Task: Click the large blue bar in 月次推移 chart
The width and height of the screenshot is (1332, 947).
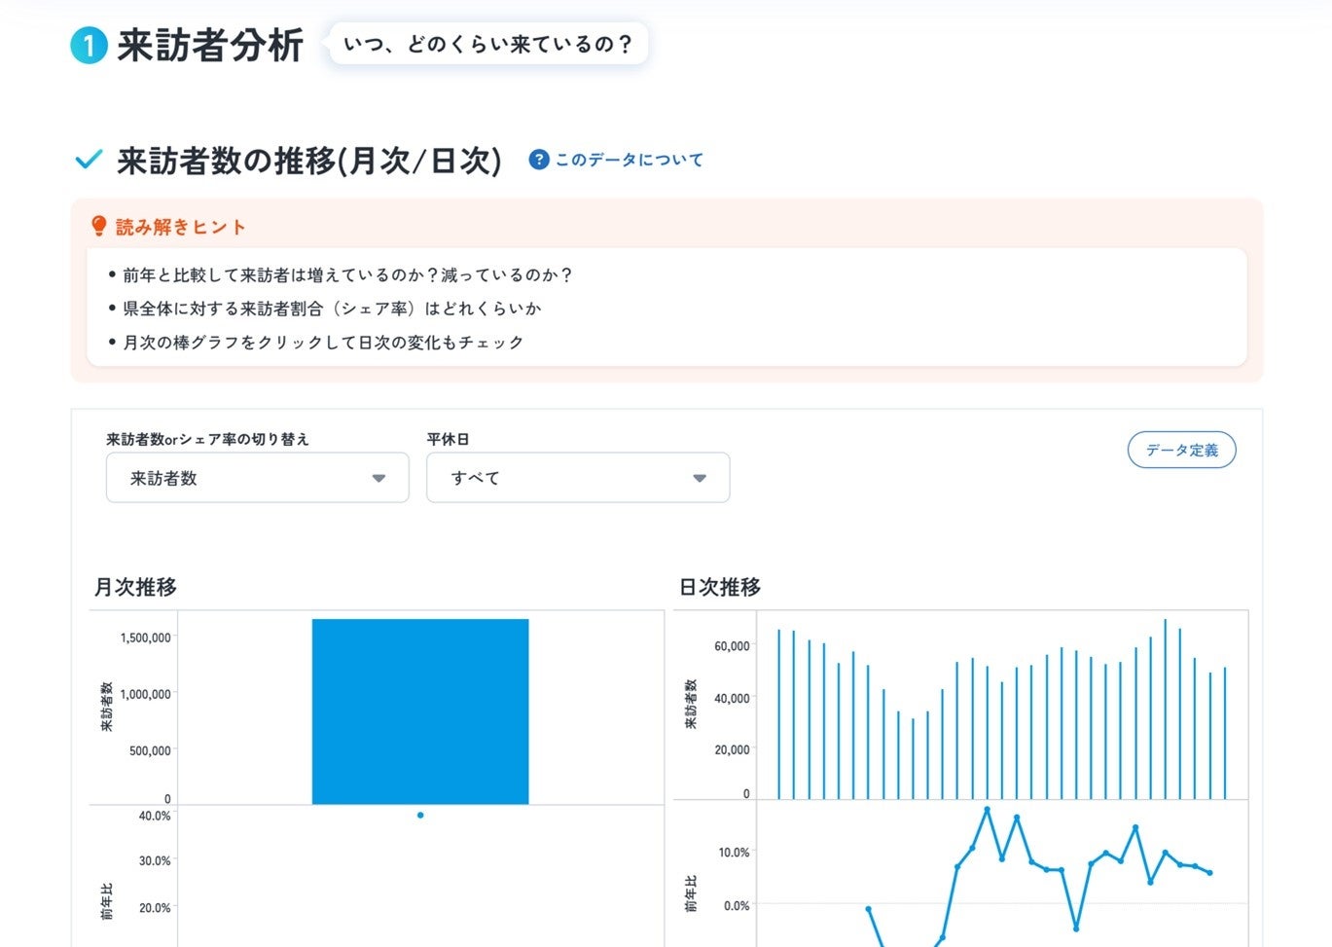Action: (x=419, y=710)
